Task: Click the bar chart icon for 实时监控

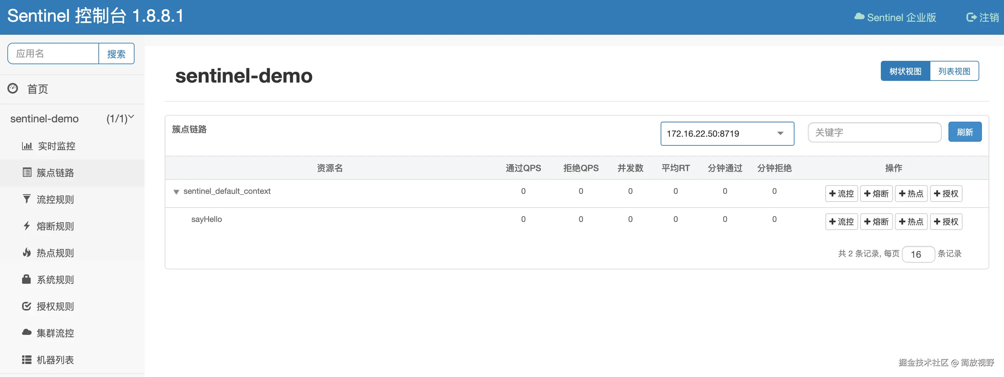Action: click(x=27, y=146)
